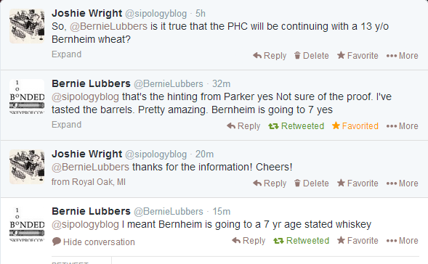428x264 pixels.
Task: Delete the tweet asking about Bernheim wheat
Action: pyautogui.click(x=312, y=56)
